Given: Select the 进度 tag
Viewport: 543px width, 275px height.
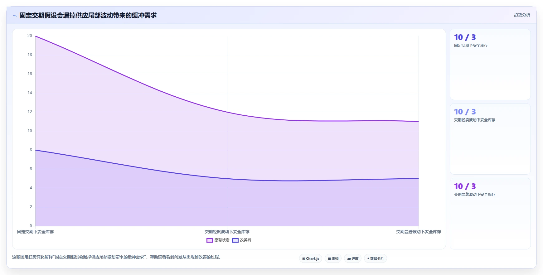Looking at the screenshot, I should tap(353, 258).
